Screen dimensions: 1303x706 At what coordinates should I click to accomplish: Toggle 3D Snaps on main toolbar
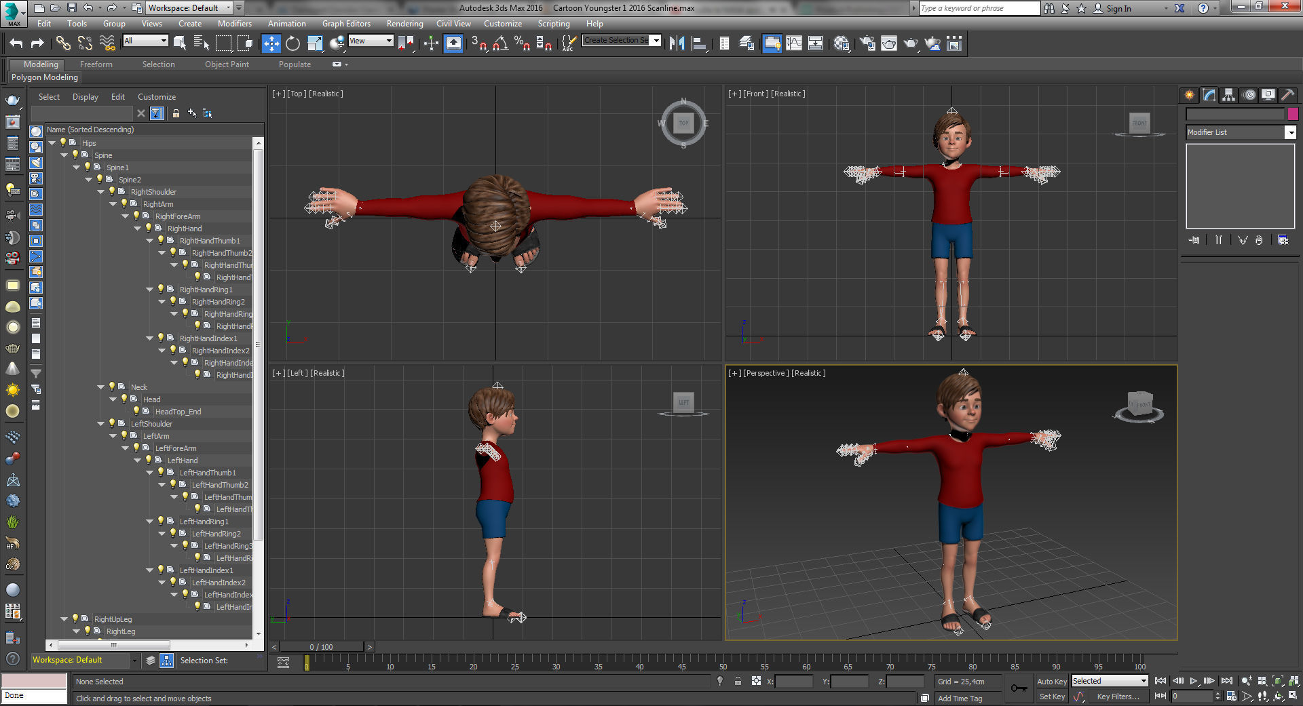(x=479, y=44)
